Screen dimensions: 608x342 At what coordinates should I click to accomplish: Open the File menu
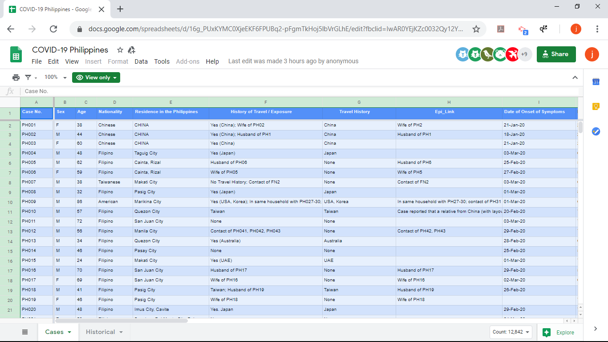[37, 61]
